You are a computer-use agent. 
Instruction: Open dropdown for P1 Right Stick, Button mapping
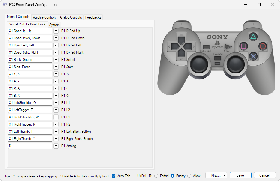(x=56, y=139)
